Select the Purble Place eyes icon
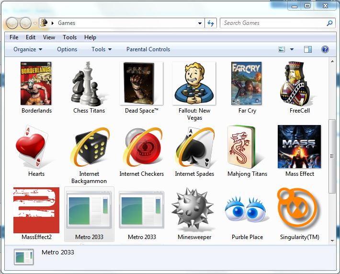This screenshot has width=340, height=274. (x=246, y=209)
